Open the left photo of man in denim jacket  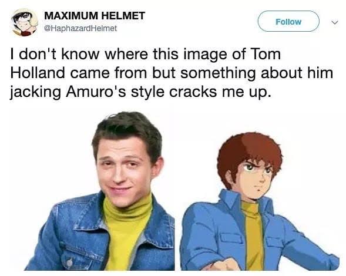(99, 191)
